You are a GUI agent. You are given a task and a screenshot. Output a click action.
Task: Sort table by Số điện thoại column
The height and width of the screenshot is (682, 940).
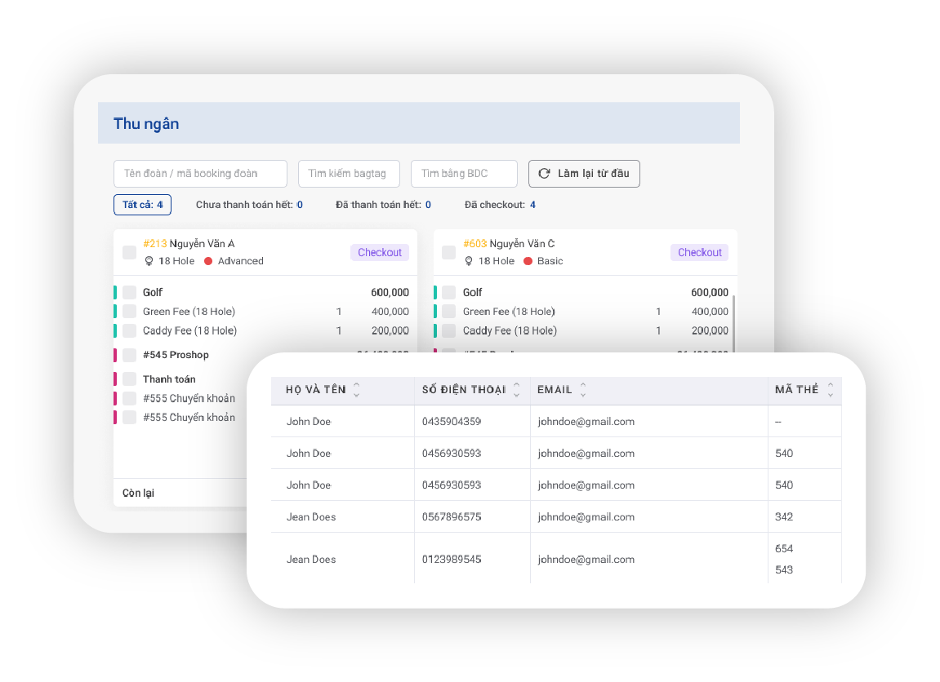coord(516,390)
